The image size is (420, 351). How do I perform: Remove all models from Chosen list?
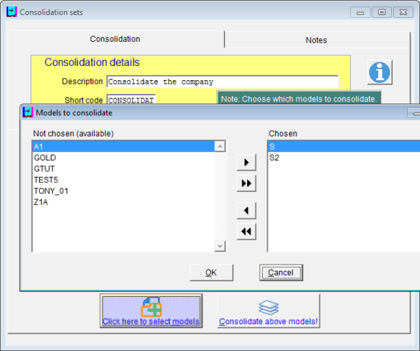(246, 232)
